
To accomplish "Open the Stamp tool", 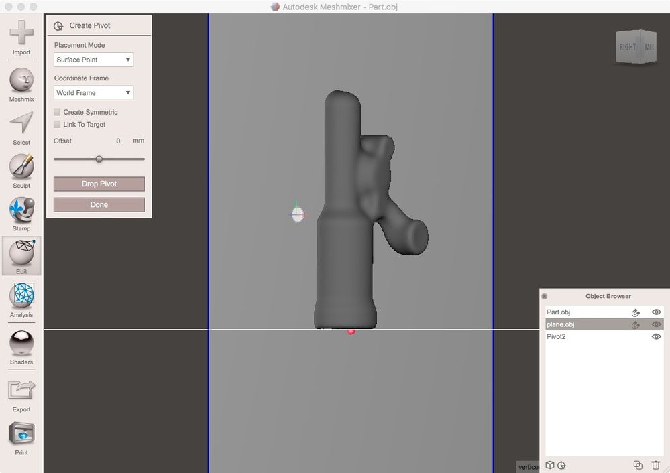I will point(21,214).
